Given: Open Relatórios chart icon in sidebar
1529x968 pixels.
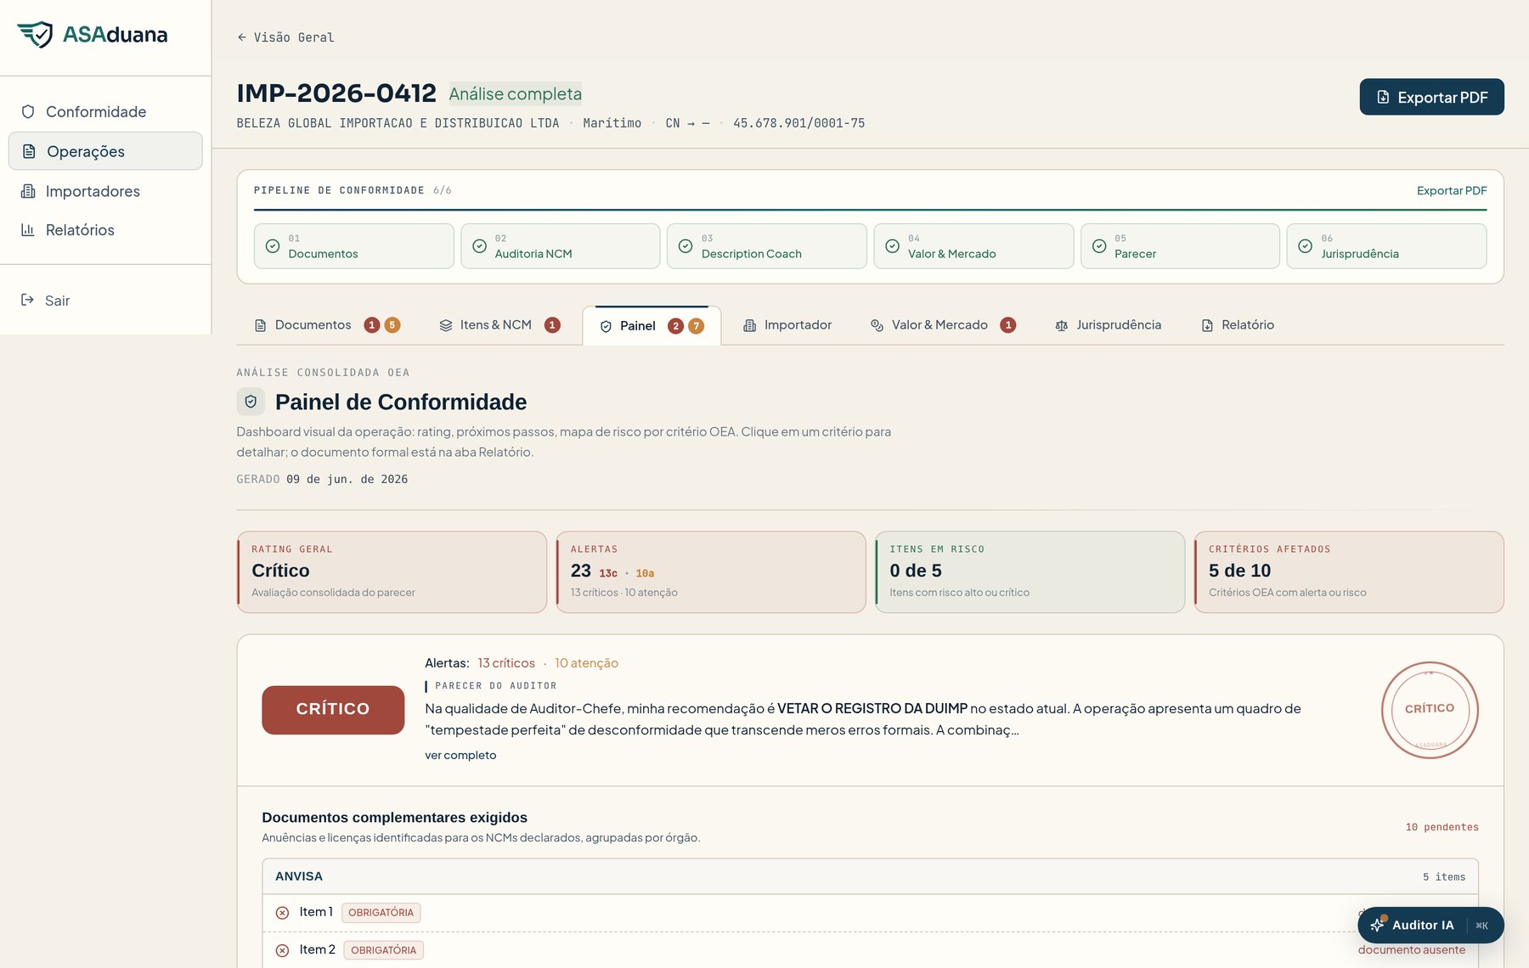Looking at the screenshot, I should pyautogui.click(x=28, y=230).
